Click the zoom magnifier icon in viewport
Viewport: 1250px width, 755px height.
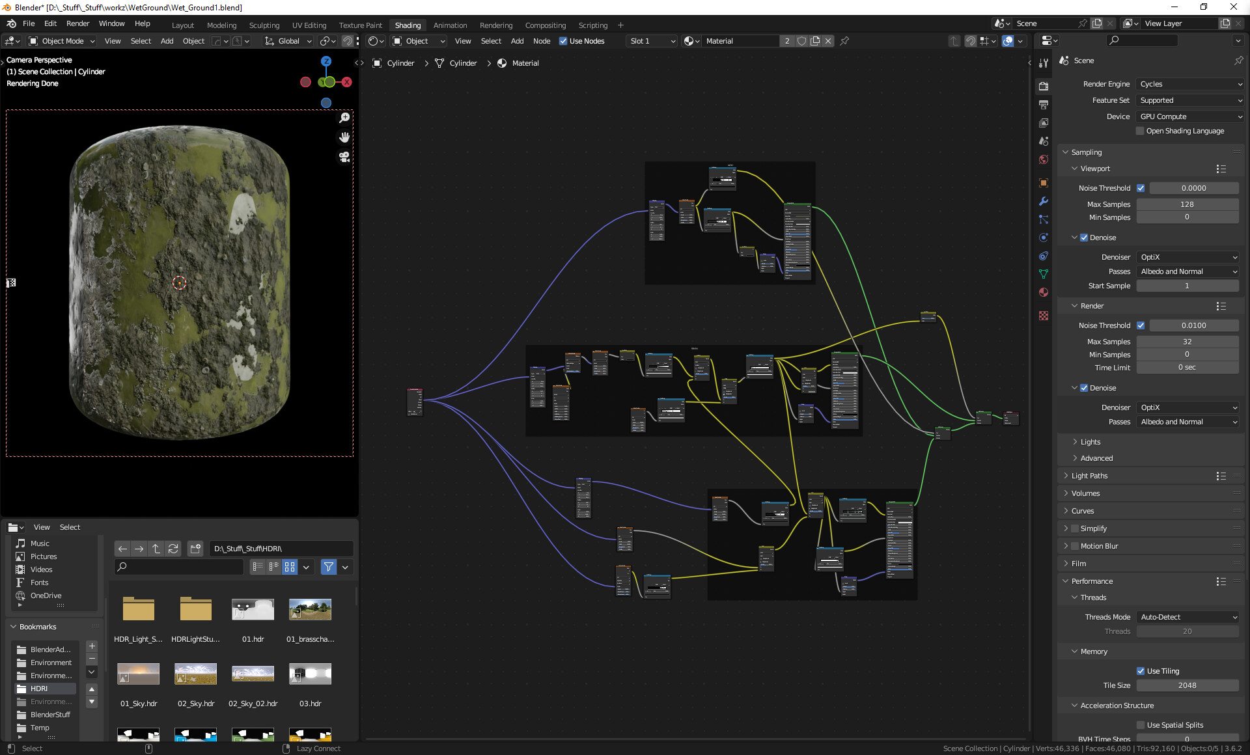[x=344, y=118]
